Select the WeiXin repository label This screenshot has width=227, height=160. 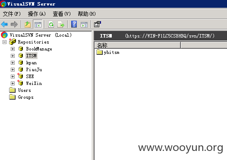[x=34, y=83]
